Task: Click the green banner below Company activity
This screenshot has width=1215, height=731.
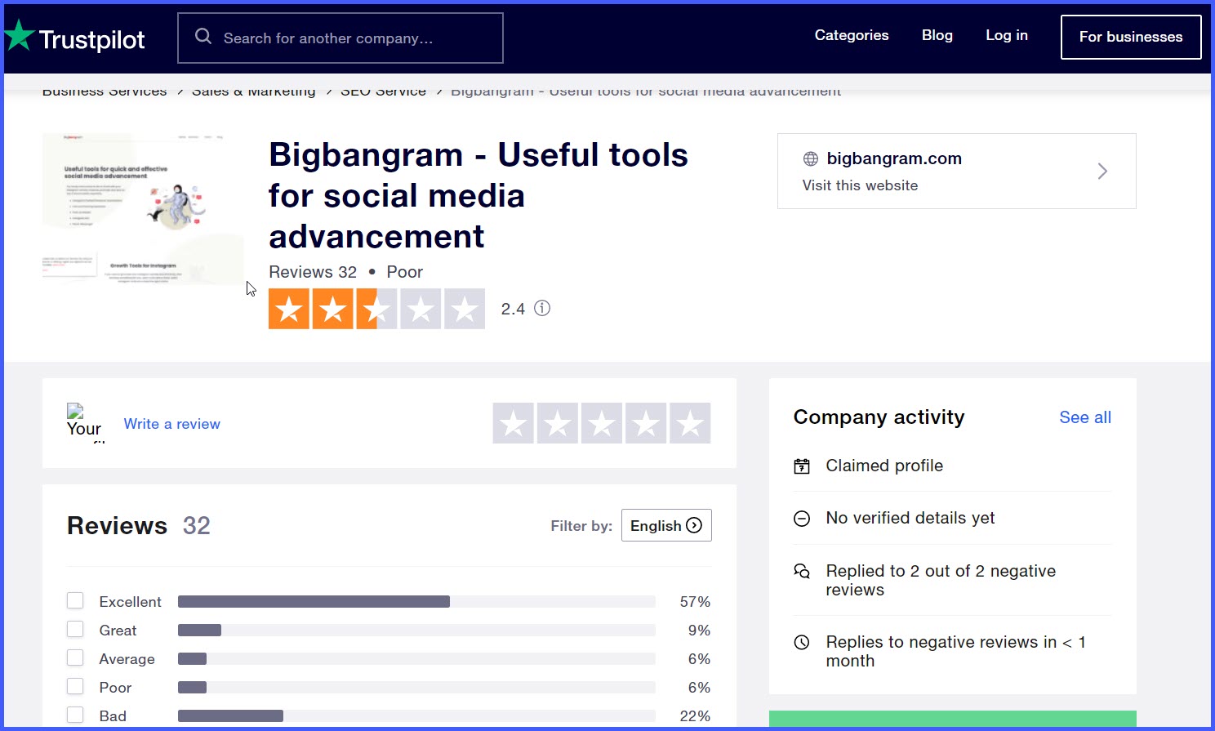Action: tap(953, 719)
